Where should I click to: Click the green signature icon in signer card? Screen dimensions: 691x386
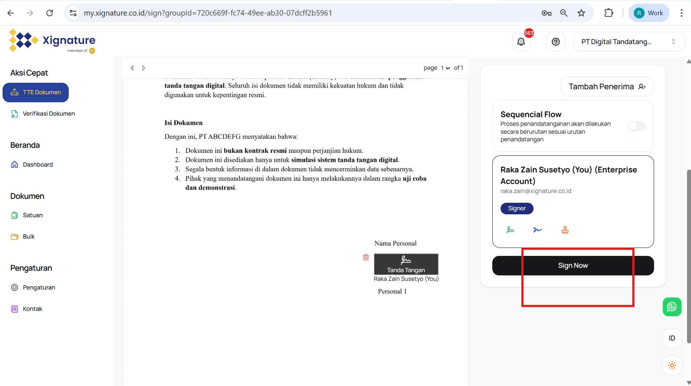510,230
